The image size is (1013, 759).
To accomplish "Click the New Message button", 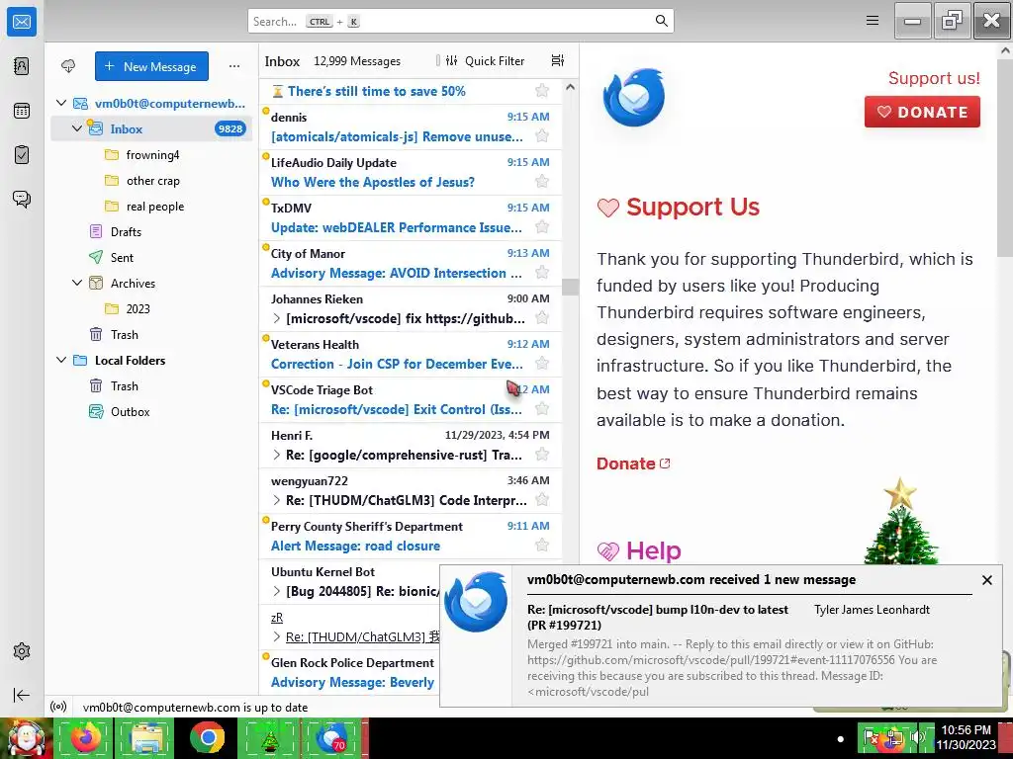I will 151,66.
